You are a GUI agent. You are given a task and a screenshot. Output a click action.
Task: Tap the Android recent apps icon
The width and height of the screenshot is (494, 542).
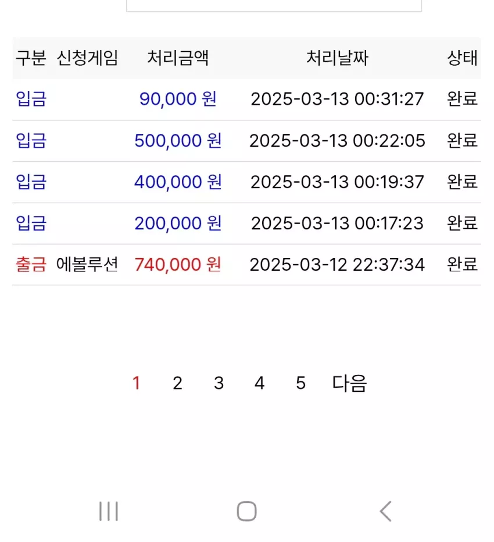pos(109,511)
